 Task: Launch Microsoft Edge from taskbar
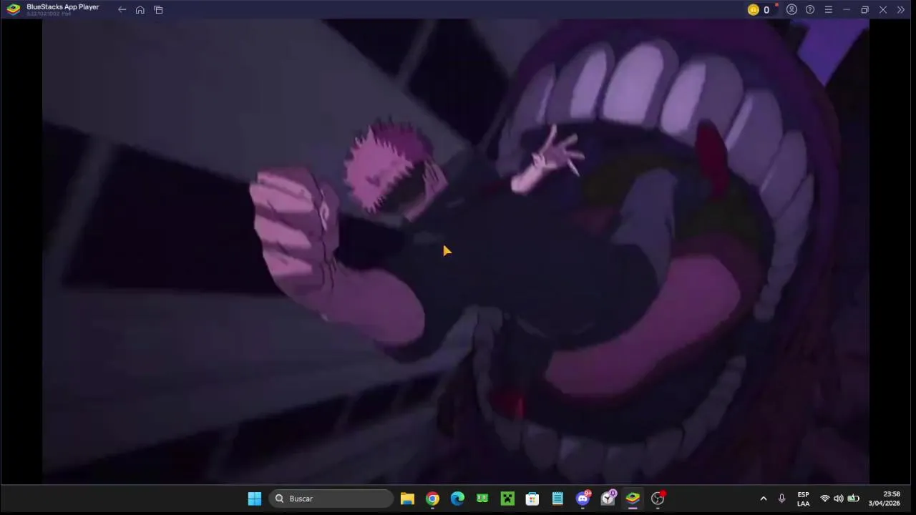[457, 499]
